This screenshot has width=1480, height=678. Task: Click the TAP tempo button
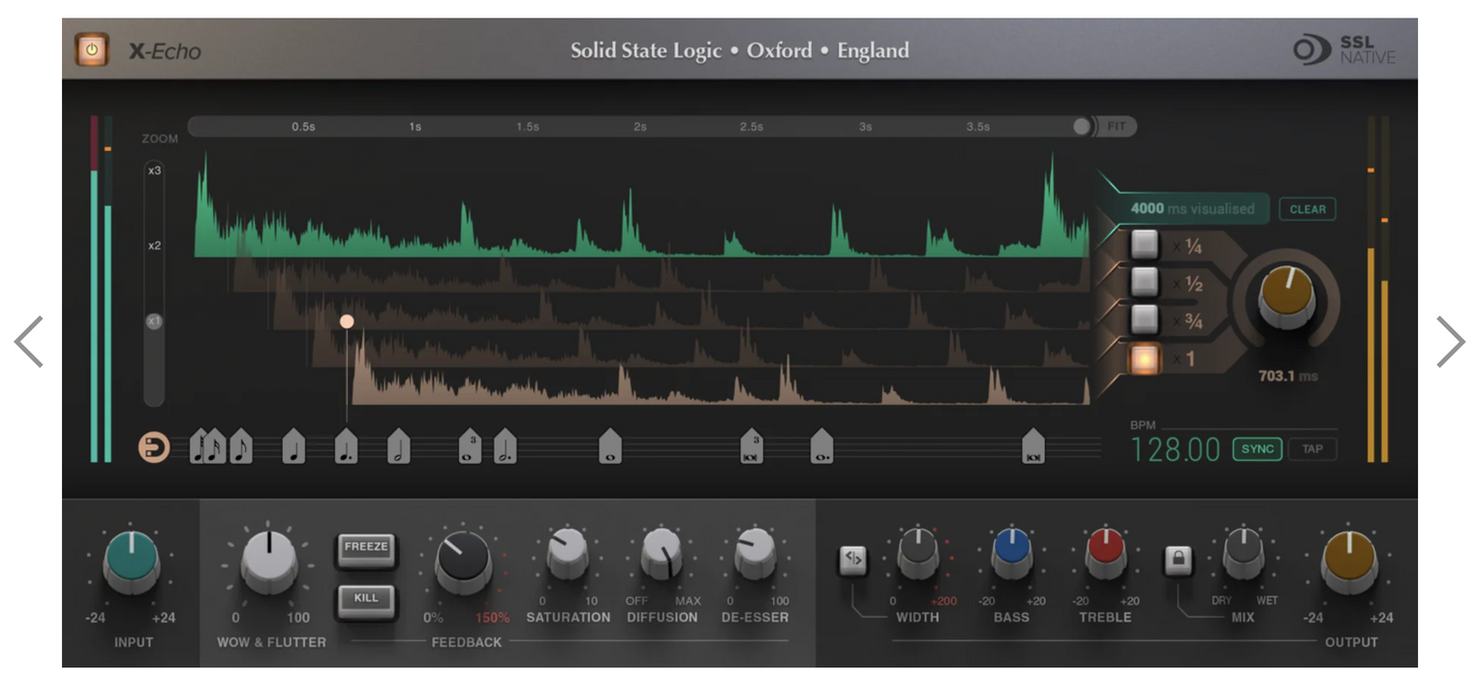[1311, 449]
